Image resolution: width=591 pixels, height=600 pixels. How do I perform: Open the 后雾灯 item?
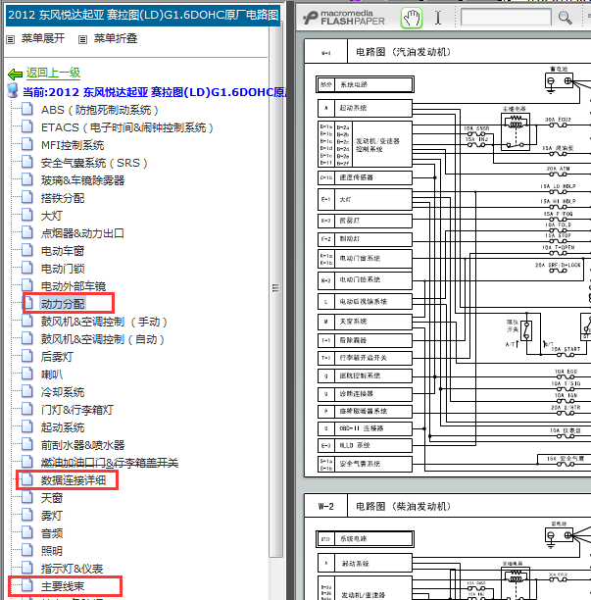(x=57, y=357)
